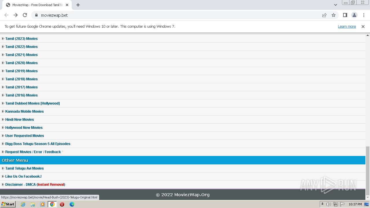
Task: Click arrow bullet beside Hollywood New Movies
Action: [3, 127]
